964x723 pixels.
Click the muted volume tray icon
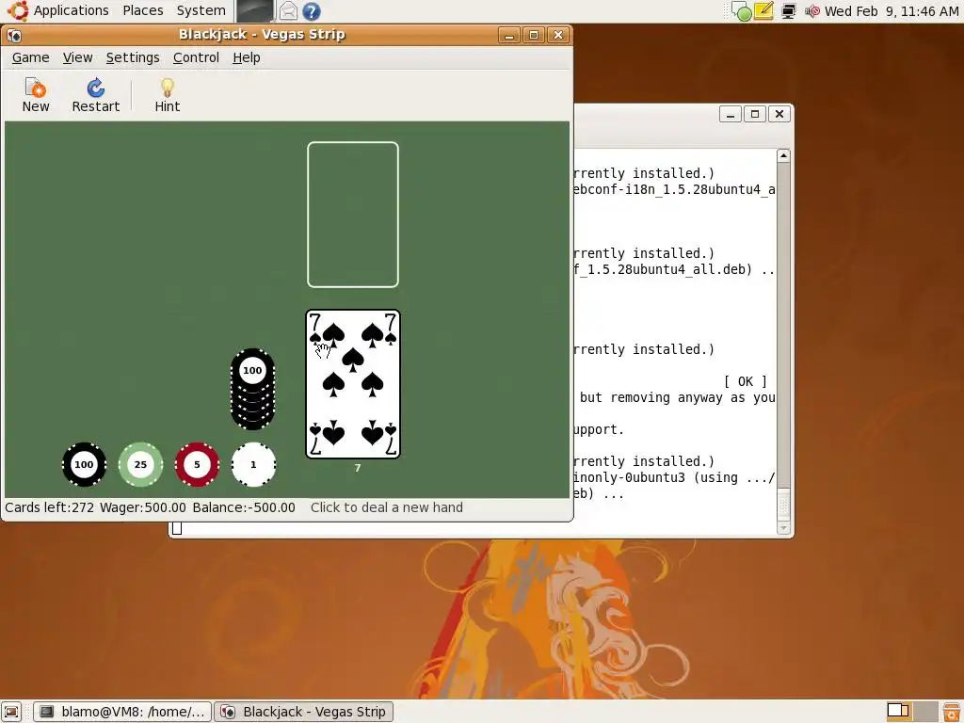click(x=812, y=11)
